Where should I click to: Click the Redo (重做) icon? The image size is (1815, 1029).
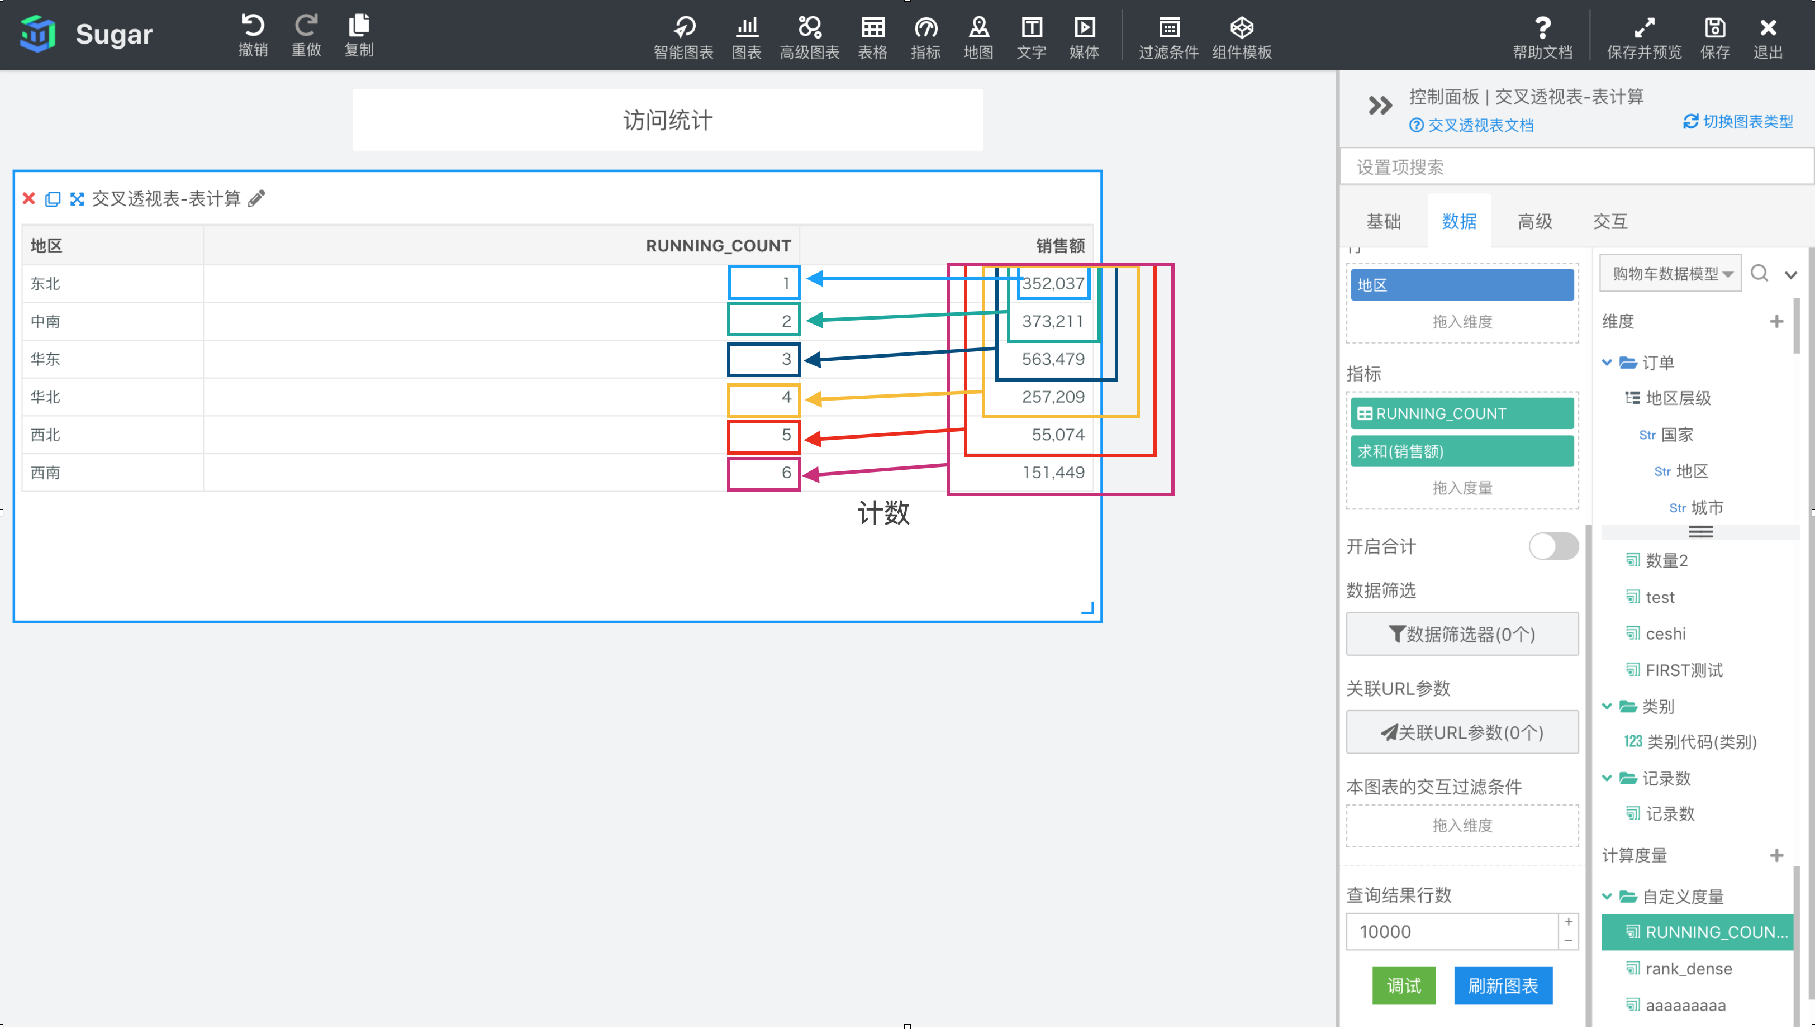coord(306,35)
